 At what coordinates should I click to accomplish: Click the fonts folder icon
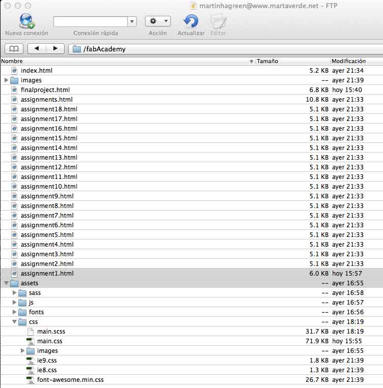pos(22,312)
